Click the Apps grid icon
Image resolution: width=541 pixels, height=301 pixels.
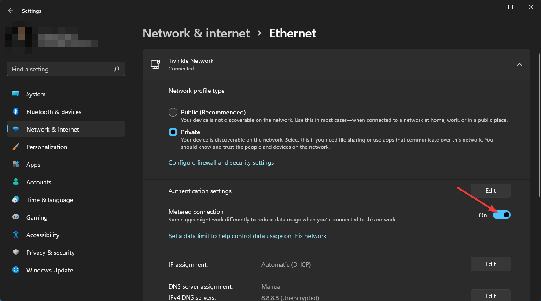tap(16, 165)
